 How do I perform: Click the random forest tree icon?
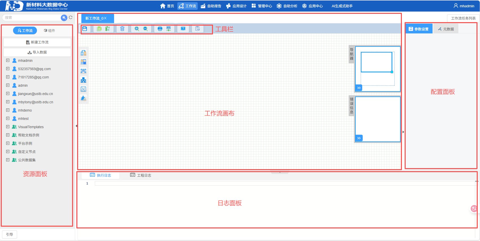point(83,98)
